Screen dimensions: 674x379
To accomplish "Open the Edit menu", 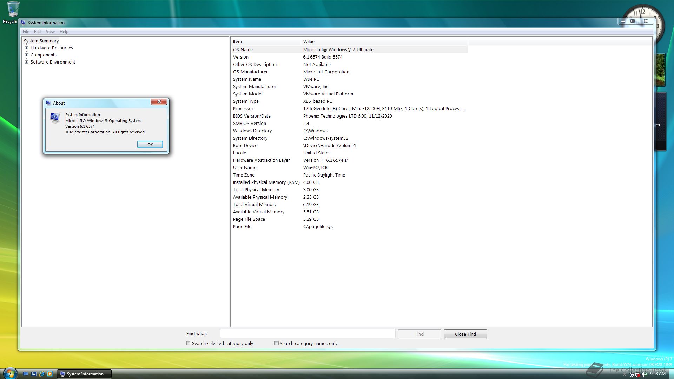I will [38, 32].
